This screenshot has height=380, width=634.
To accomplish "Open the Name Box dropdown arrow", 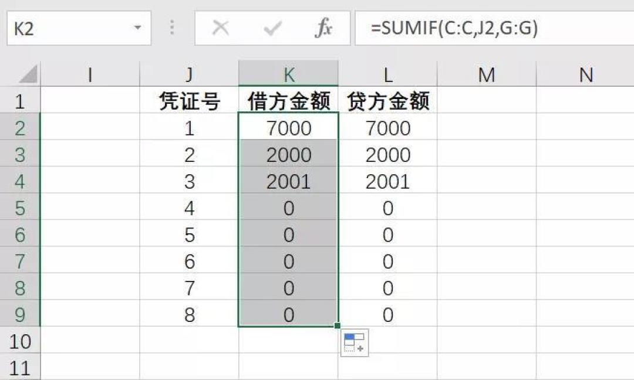I will click(x=137, y=28).
